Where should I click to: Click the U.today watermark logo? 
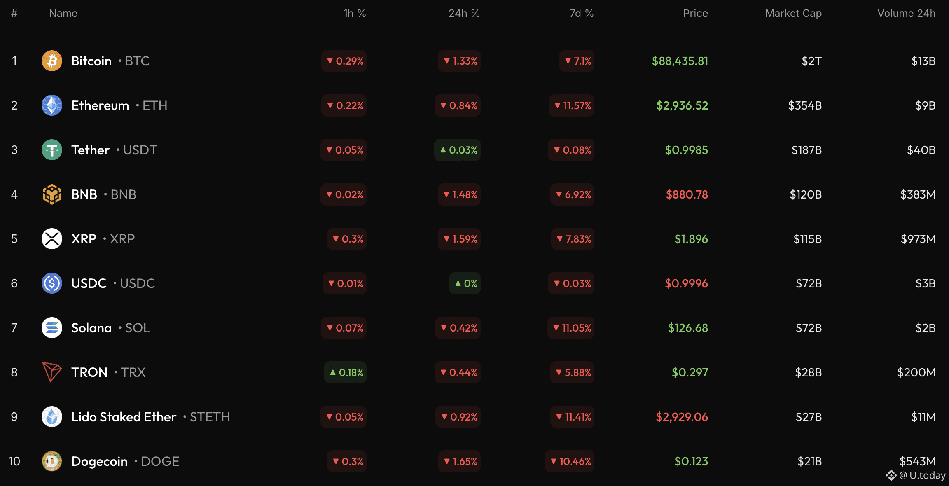pos(891,475)
